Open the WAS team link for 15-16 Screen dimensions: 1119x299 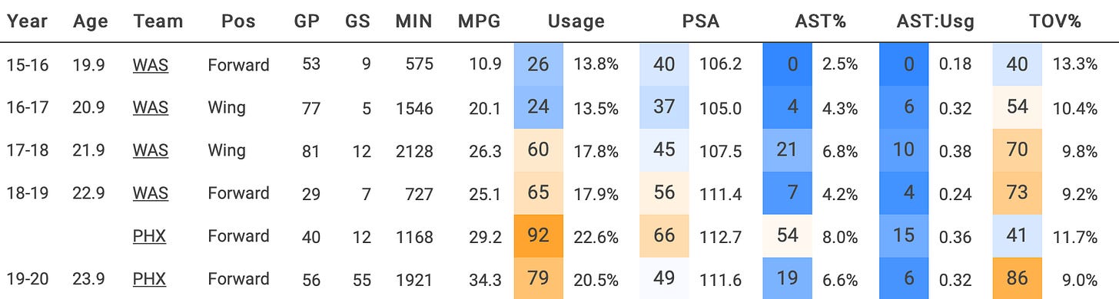click(x=150, y=65)
